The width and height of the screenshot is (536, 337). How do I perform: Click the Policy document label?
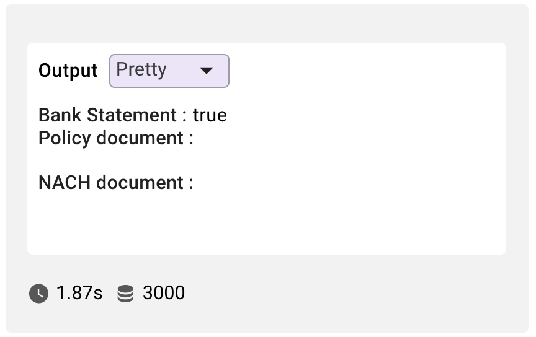point(111,138)
